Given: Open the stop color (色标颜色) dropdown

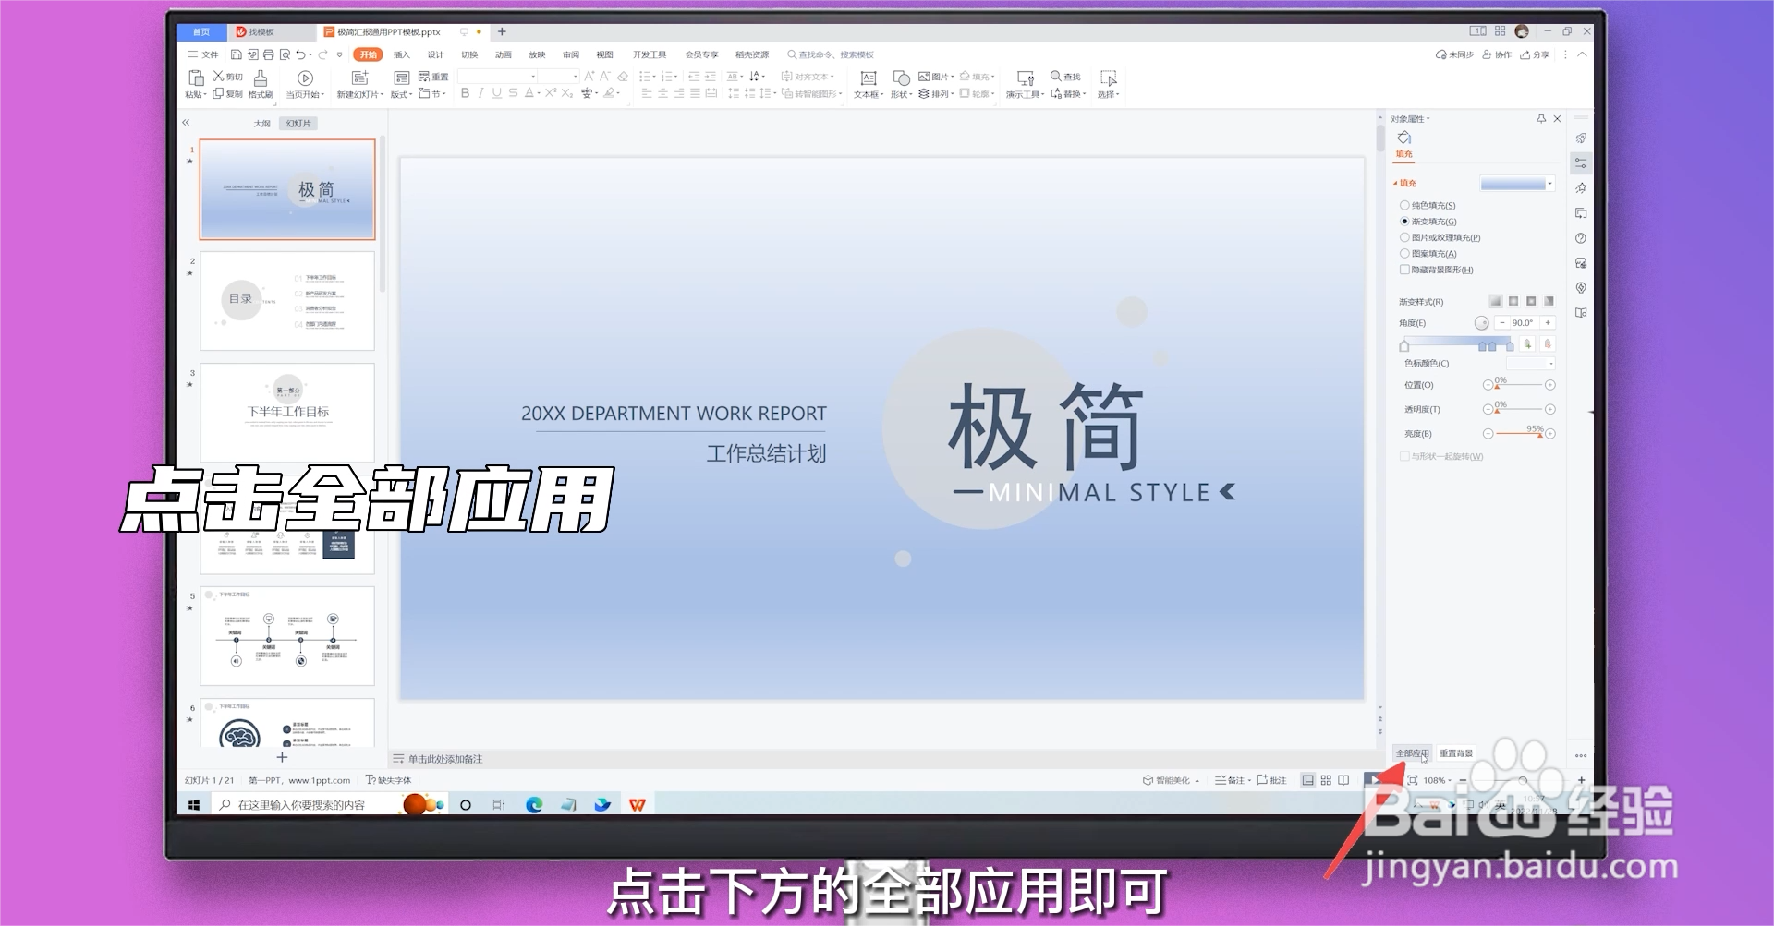Looking at the screenshot, I should point(1550,364).
